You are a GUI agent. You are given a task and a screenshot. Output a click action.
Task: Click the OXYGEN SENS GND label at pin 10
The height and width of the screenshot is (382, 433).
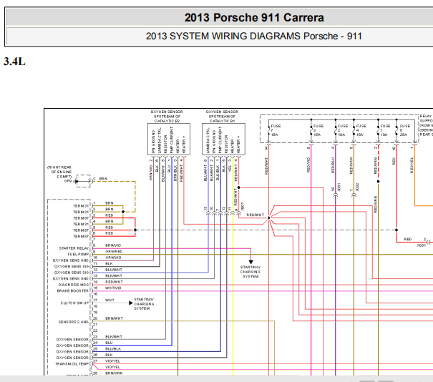(71, 260)
